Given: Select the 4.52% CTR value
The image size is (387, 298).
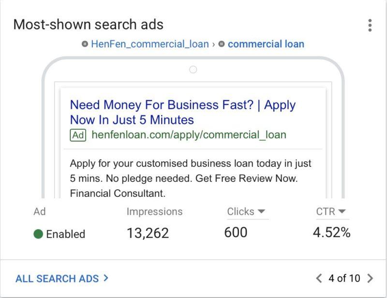Looking at the screenshot, I should click(x=332, y=233).
